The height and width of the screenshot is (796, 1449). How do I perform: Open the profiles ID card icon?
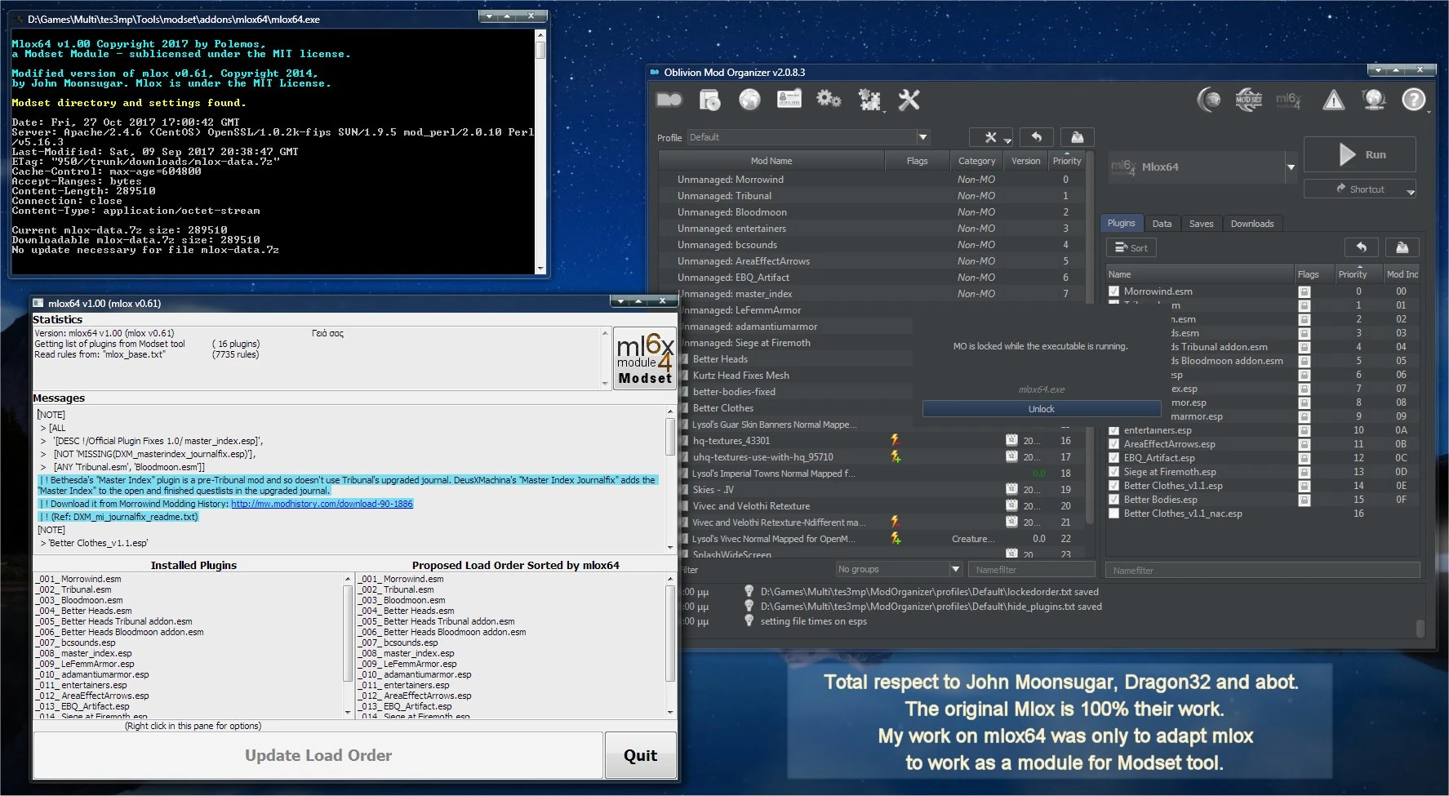coord(789,100)
